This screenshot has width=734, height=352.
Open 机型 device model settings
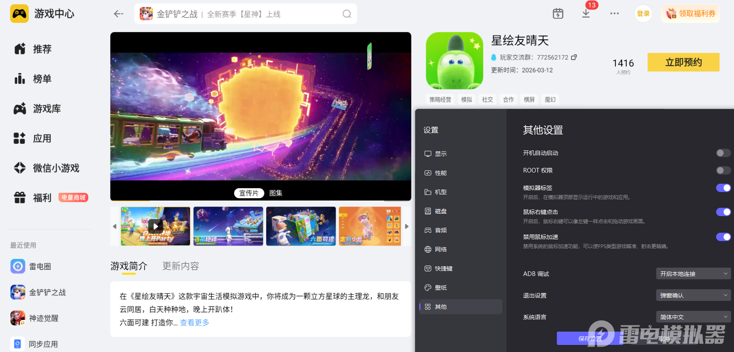click(461, 192)
